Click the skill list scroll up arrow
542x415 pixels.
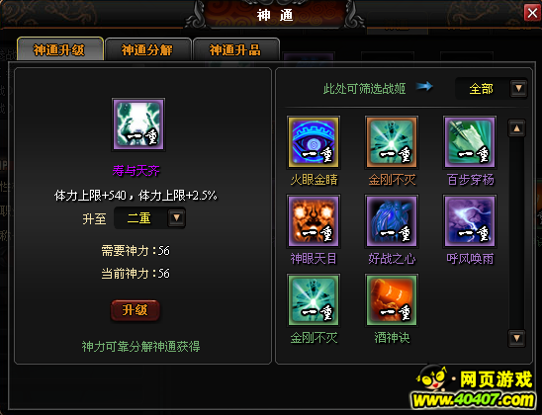point(516,128)
